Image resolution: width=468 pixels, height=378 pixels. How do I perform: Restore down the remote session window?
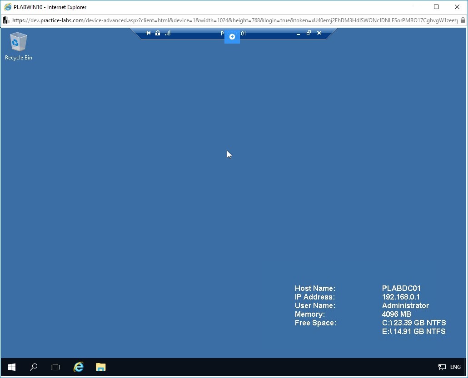(309, 33)
